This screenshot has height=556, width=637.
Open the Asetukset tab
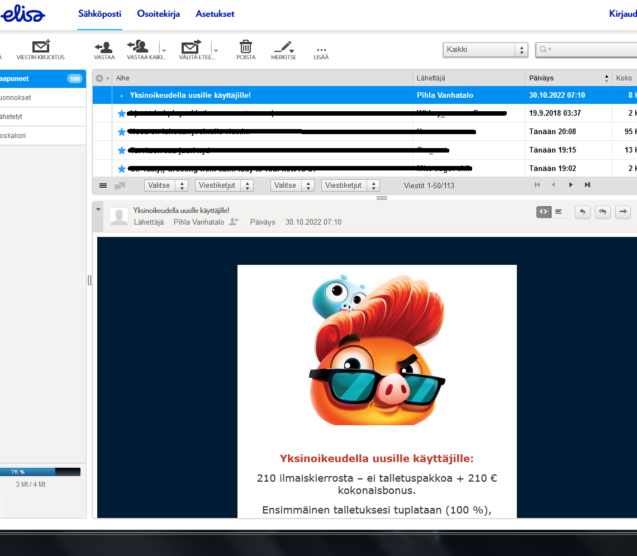click(215, 14)
